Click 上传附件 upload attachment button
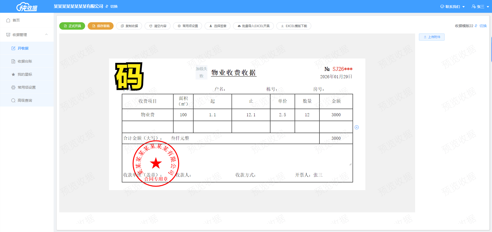Screen dimensions: 492x232 [431, 37]
